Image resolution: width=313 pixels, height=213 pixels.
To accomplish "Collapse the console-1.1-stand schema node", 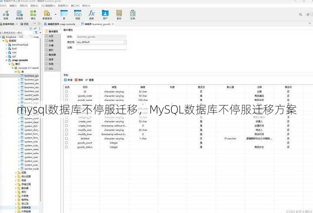I will pos(13,68).
